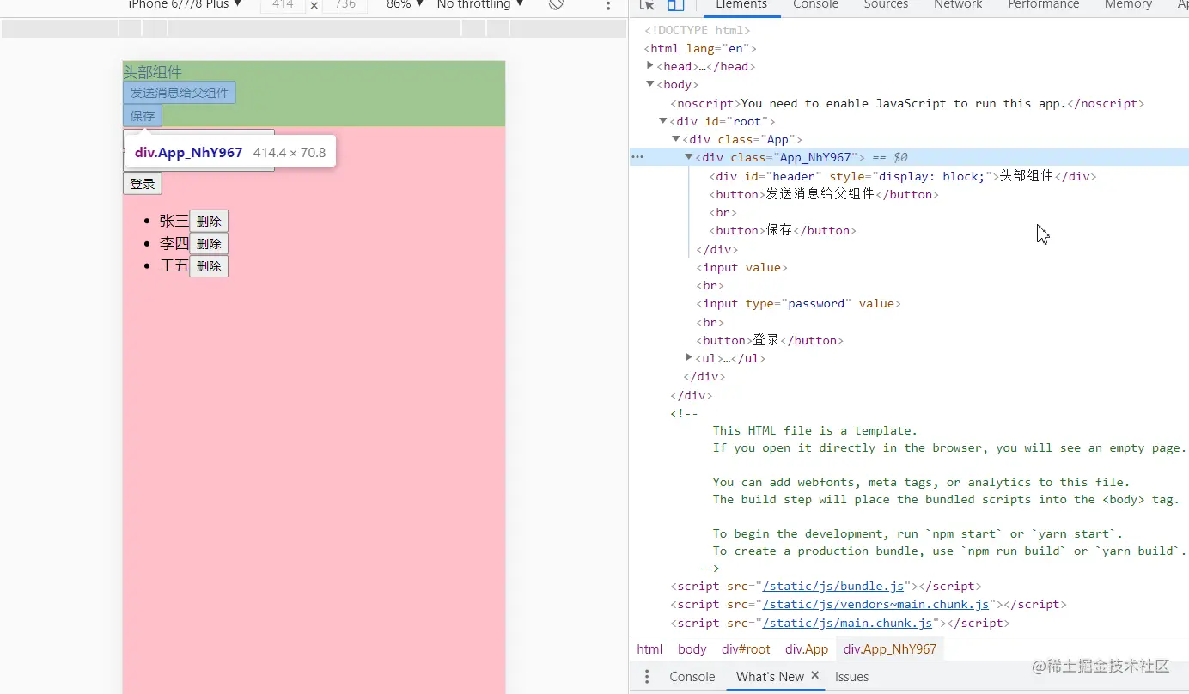Select div.App_NhY967 in the breadcrumb bar
1189x694 pixels.
point(890,649)
